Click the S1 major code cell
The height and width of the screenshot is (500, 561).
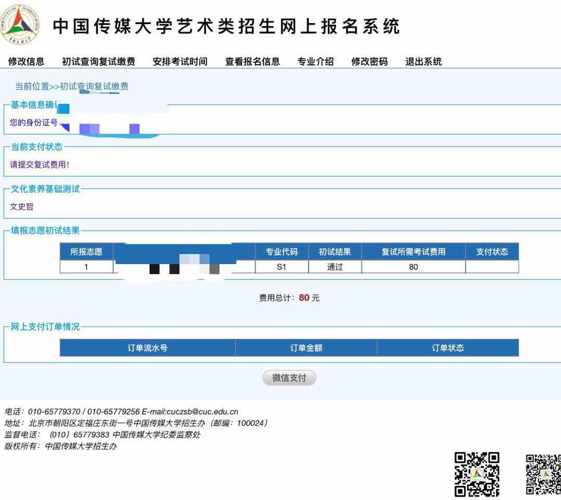[x=282, y=267]
